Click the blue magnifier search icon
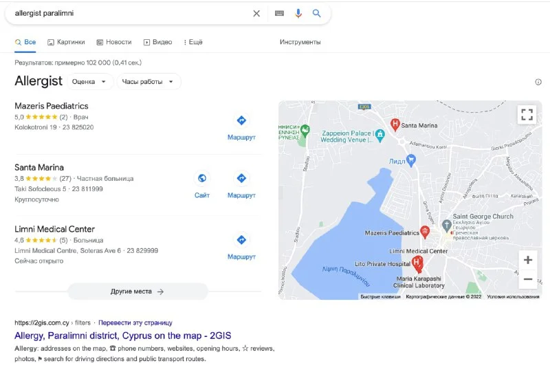550x372 pixels. pyautogui.click(x=317, y=13)
